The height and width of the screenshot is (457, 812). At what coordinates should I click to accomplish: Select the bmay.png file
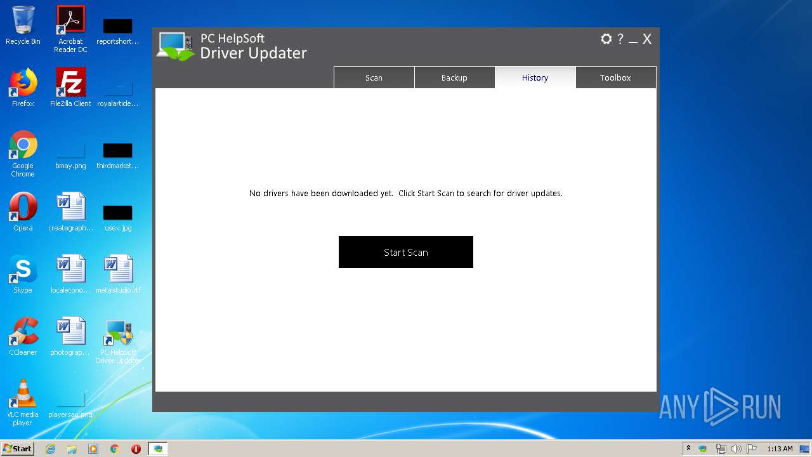(x=70, y=156)
